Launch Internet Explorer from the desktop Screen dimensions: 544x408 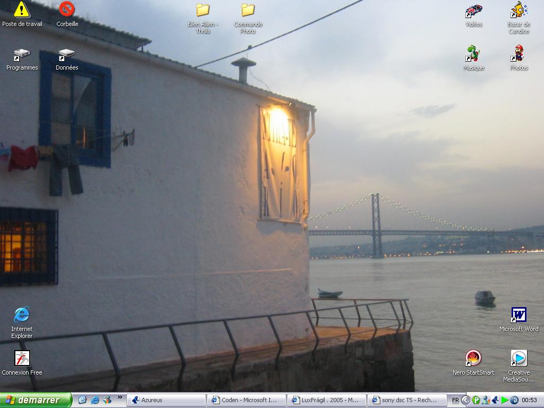[22, 314]
